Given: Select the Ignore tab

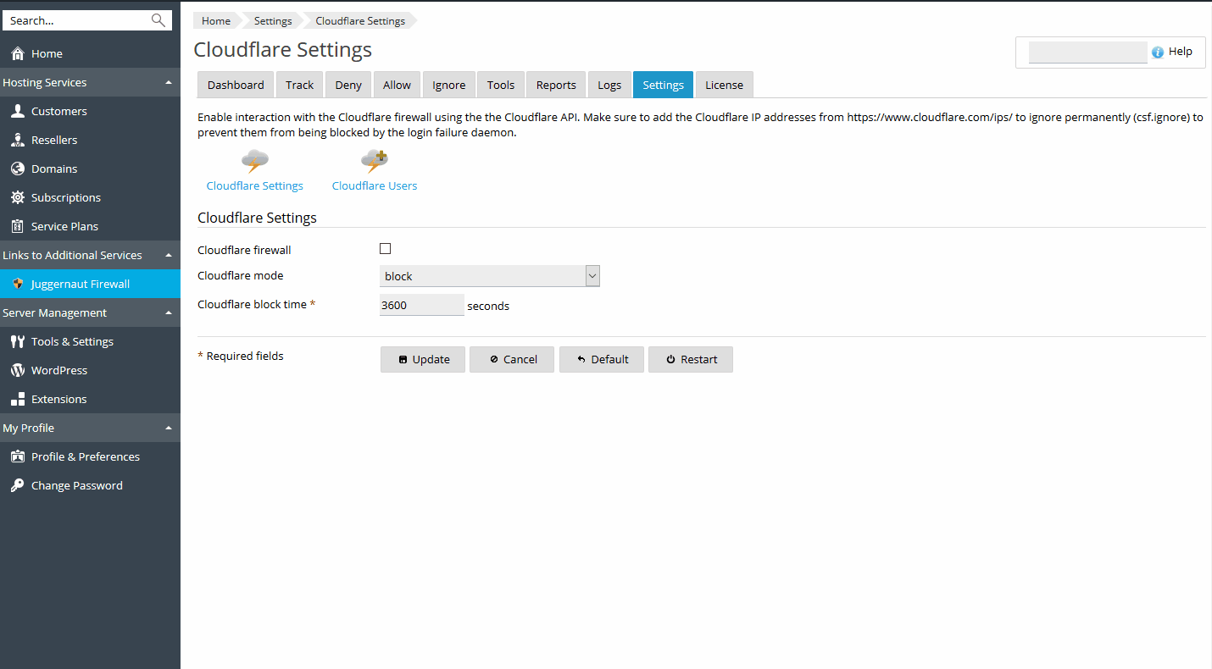Looking at the screenshot, I should point(449,85).
